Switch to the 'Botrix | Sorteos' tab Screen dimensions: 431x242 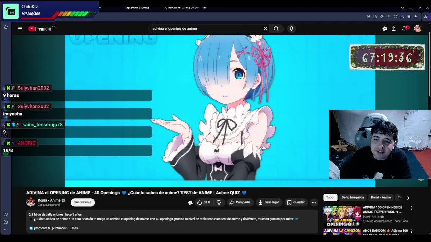(x=140, y=8)
